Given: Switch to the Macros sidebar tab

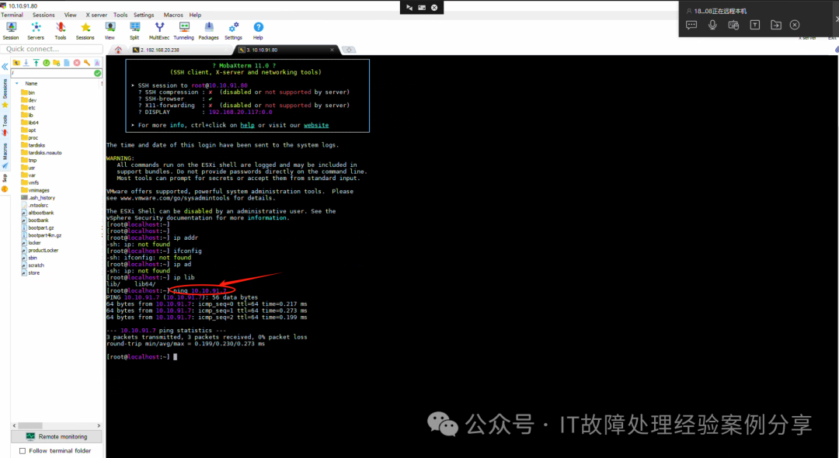Looking at the screenshot, I should pyautogui.click(x=5, y=155).
